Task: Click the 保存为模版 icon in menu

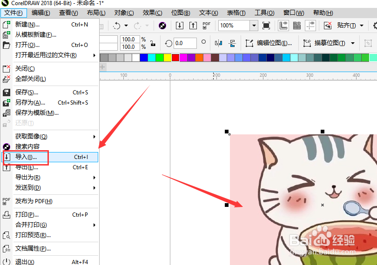Action: (7, 113)
